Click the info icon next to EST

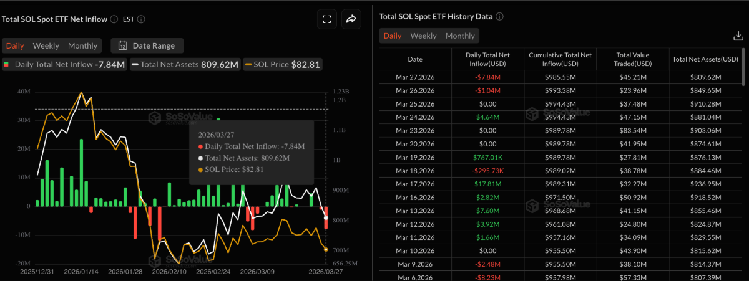141,19
